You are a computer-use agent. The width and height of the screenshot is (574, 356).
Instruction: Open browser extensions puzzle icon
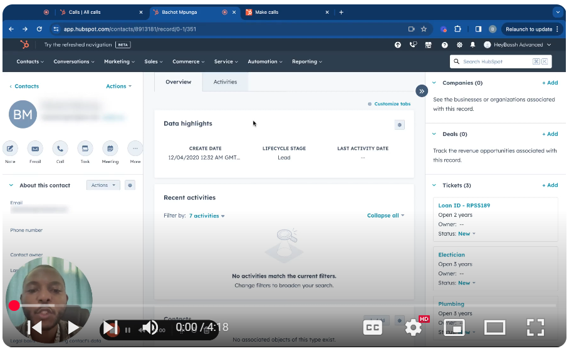(x=457, y=29)
